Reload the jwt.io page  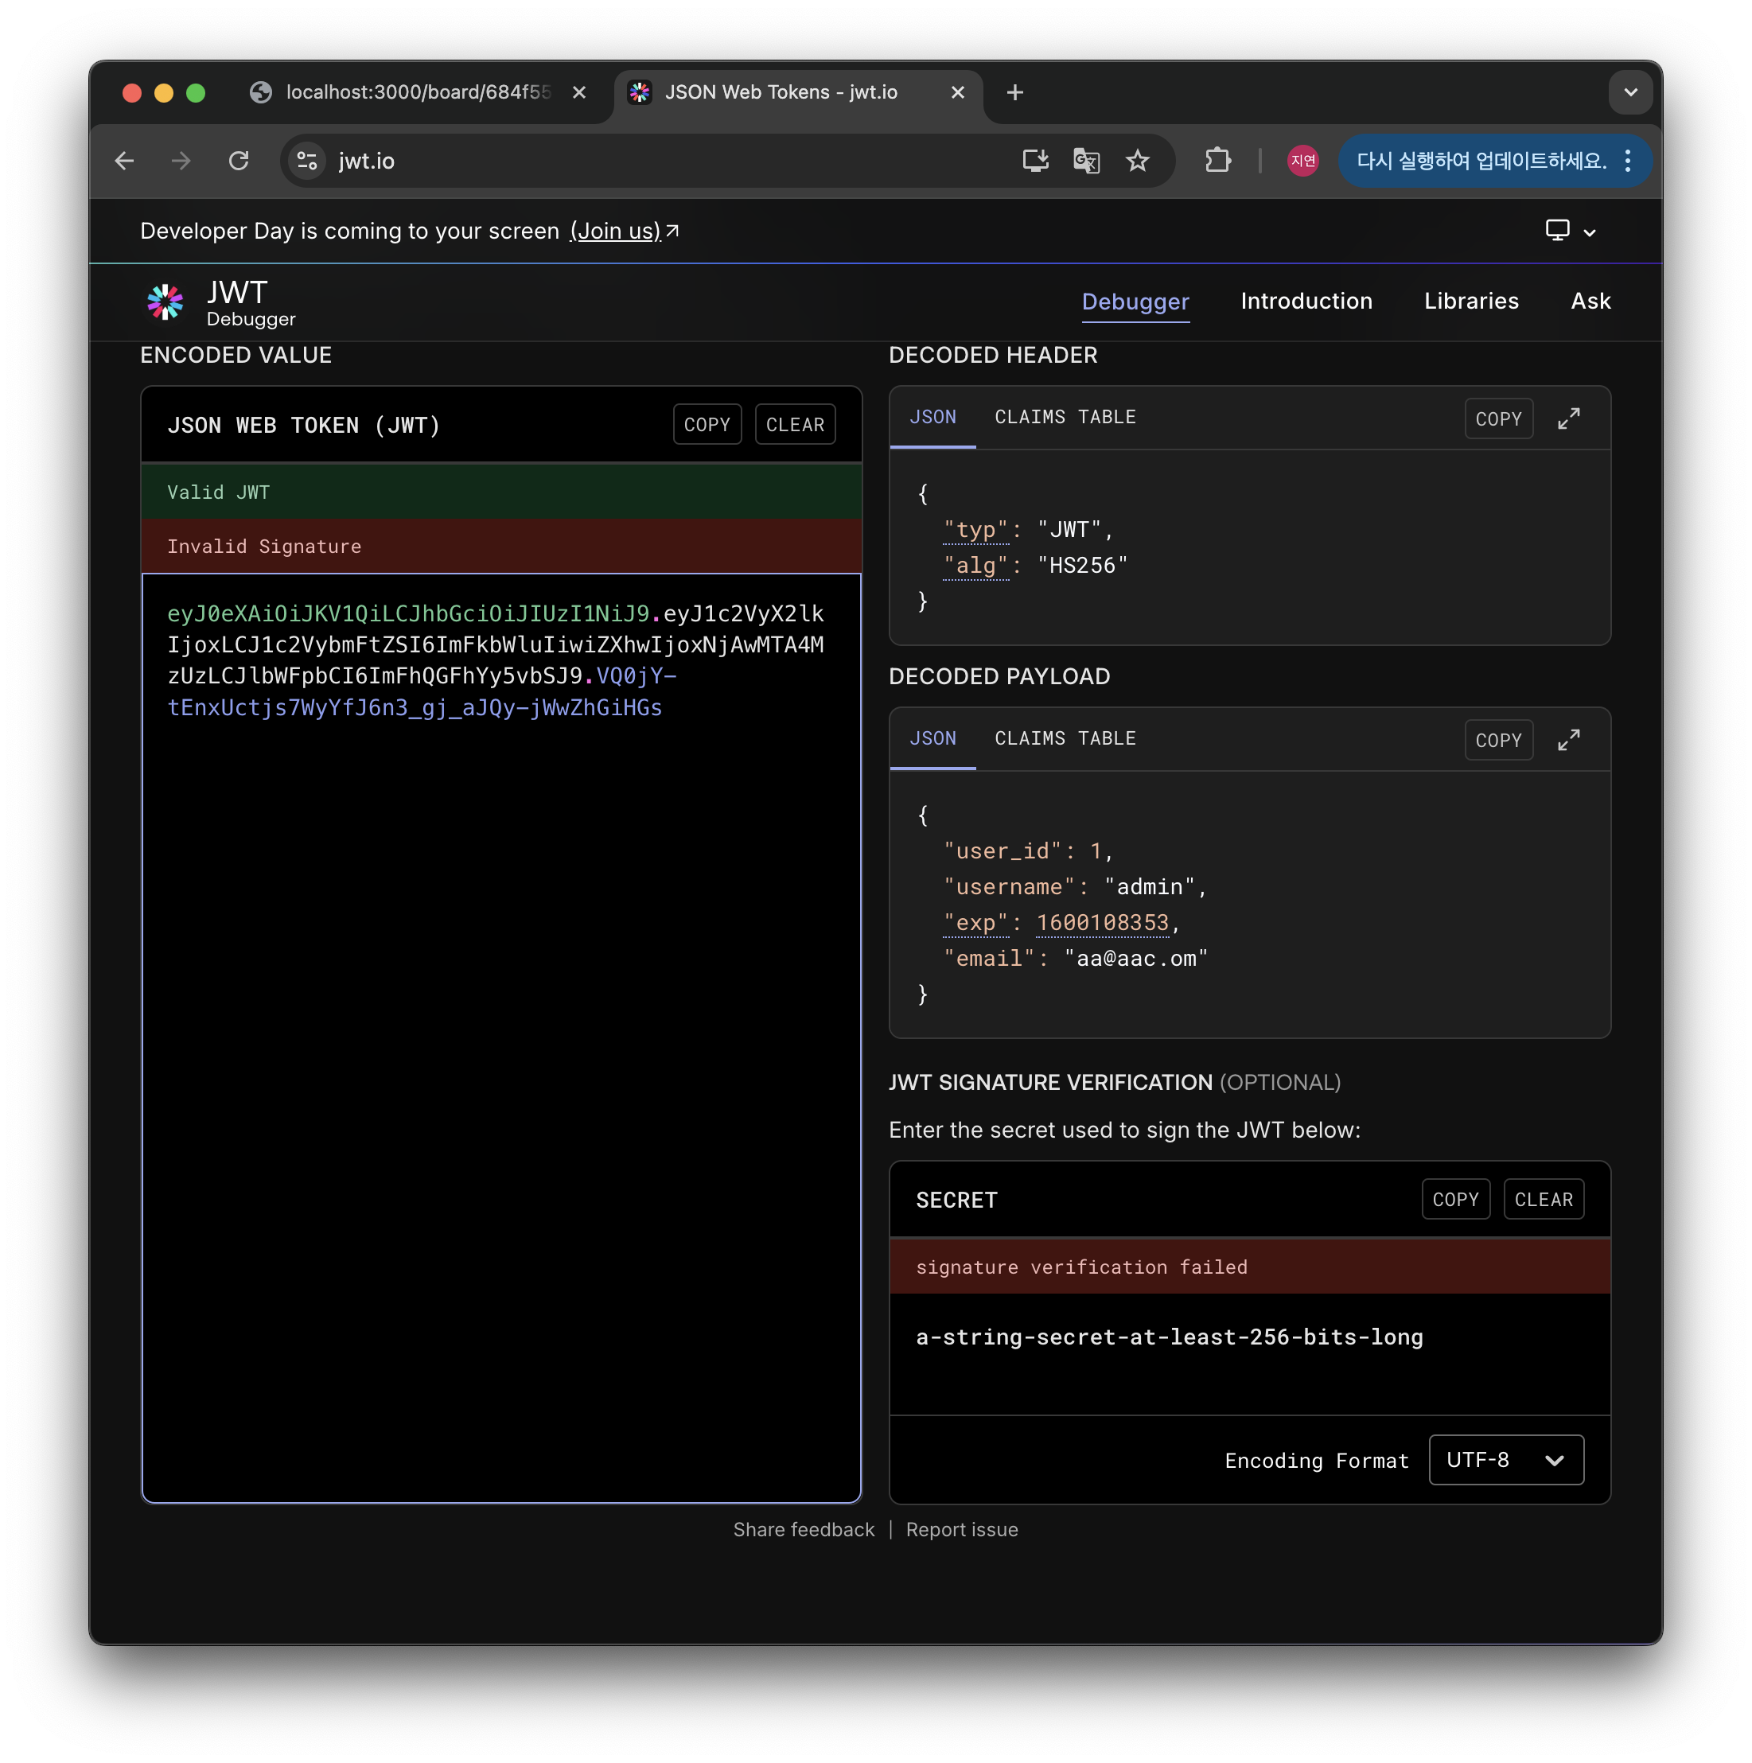[239, 162]
